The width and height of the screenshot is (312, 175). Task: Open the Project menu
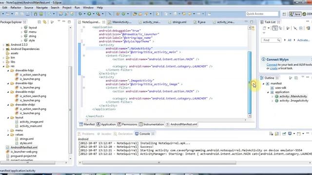(67, 8)
